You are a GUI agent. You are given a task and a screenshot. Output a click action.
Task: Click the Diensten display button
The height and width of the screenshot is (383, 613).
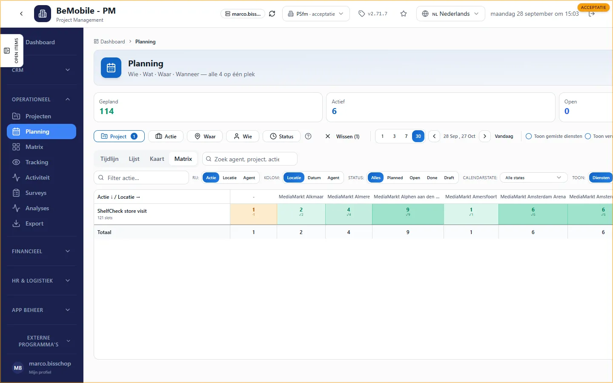601,177
